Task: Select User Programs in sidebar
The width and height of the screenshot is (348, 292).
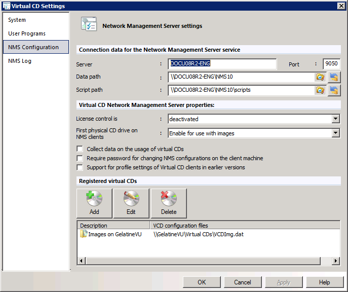Action: [x=27, y=34]
